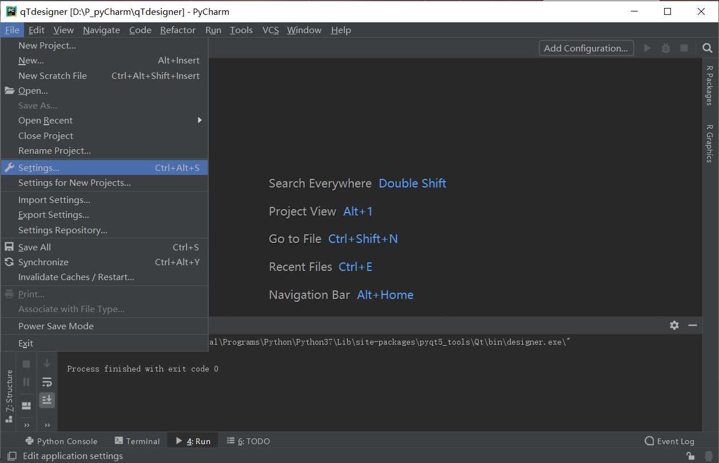The image size is (719, 463).
Task: Click the stop icon in Run panel
Action: point(26,364)
